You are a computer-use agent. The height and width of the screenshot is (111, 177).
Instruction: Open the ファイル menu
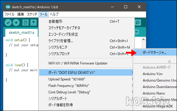9,14
